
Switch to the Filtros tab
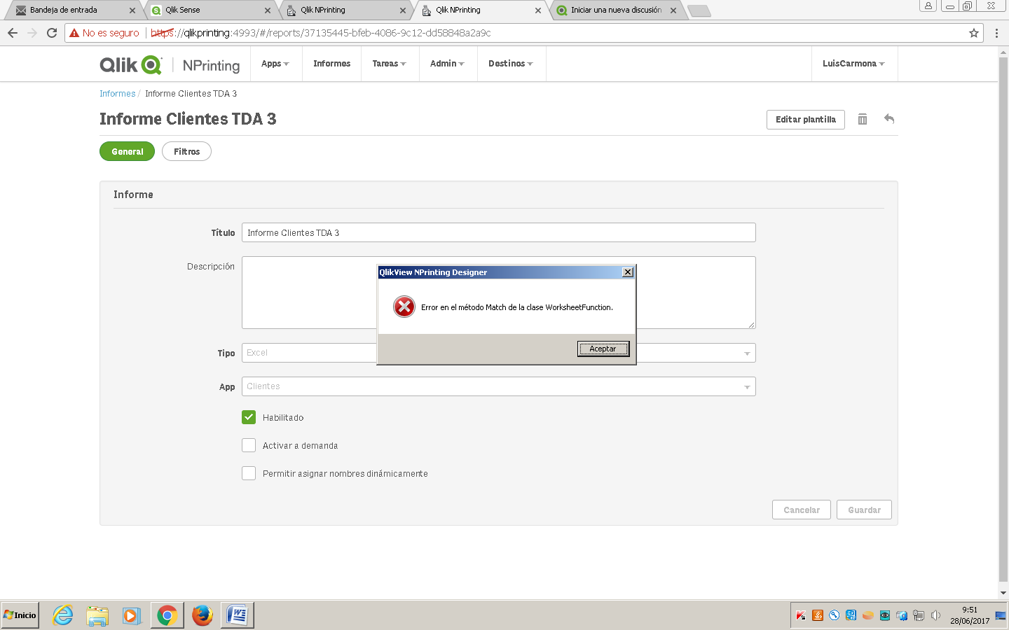[186, 151]
